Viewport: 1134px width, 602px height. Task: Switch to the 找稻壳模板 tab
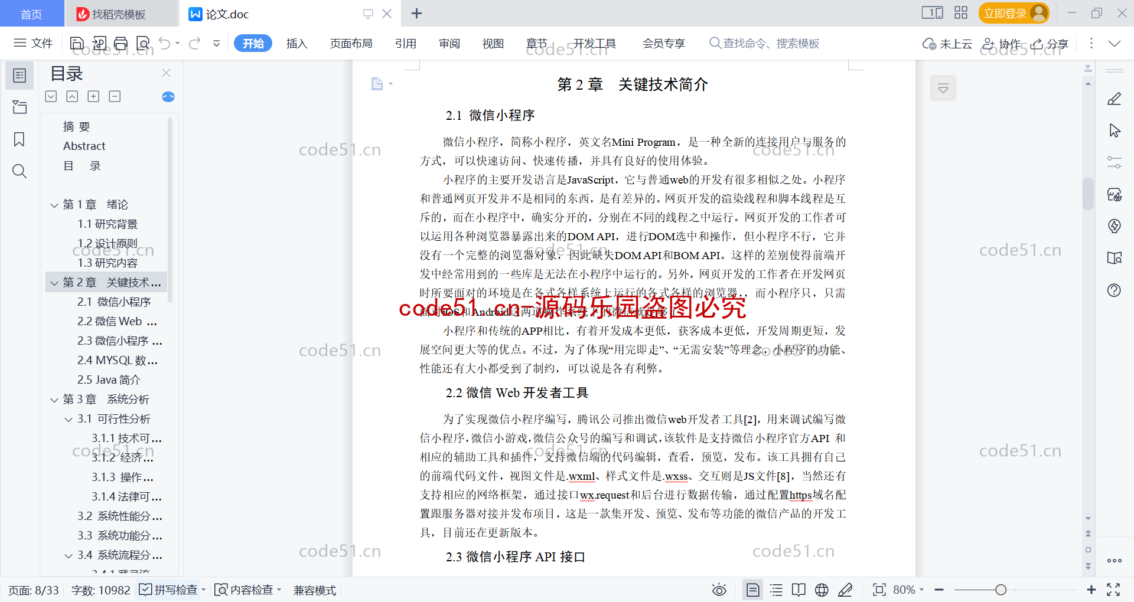click(x=120, y=14)
